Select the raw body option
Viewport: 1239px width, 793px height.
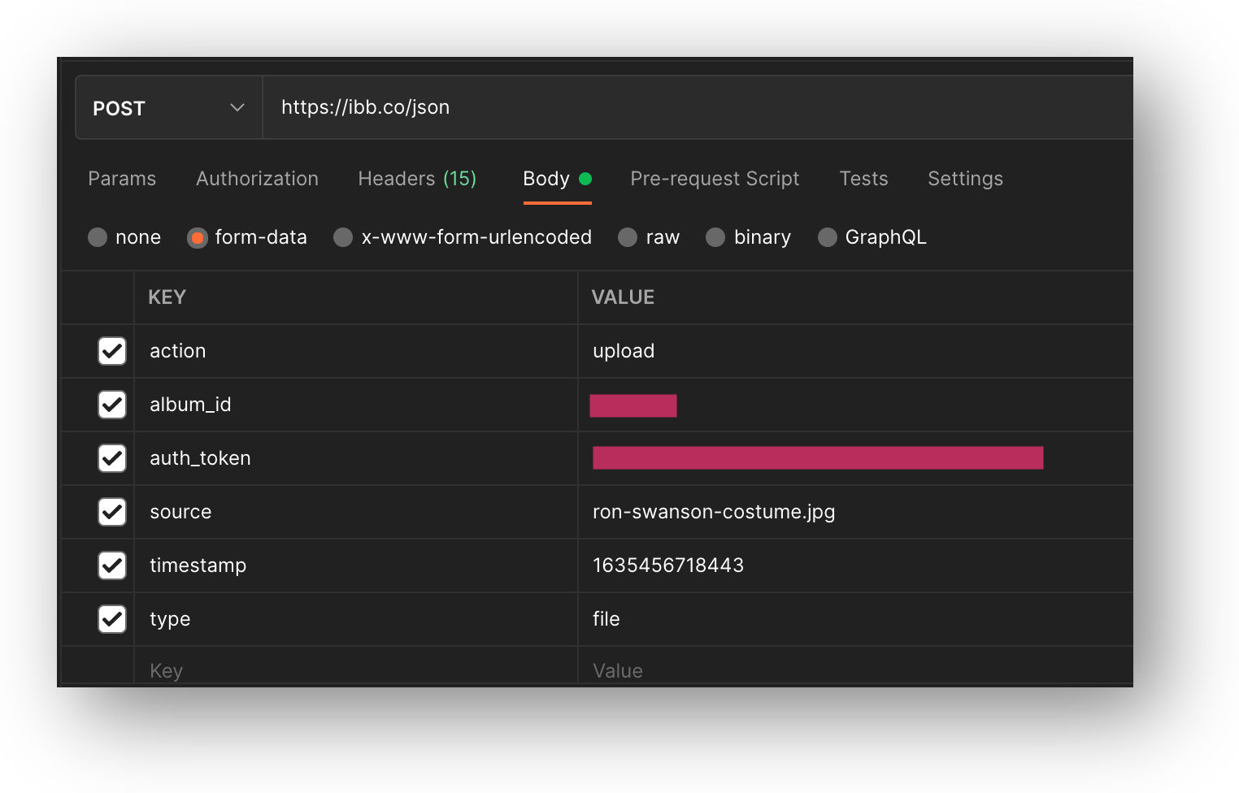pyautogui.click(x=628, y=237)
